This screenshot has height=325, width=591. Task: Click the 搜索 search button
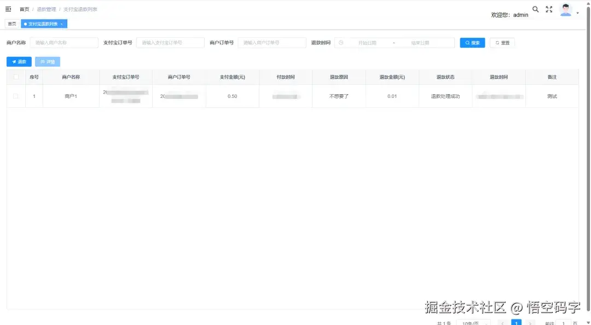click(x=472, y=42)
